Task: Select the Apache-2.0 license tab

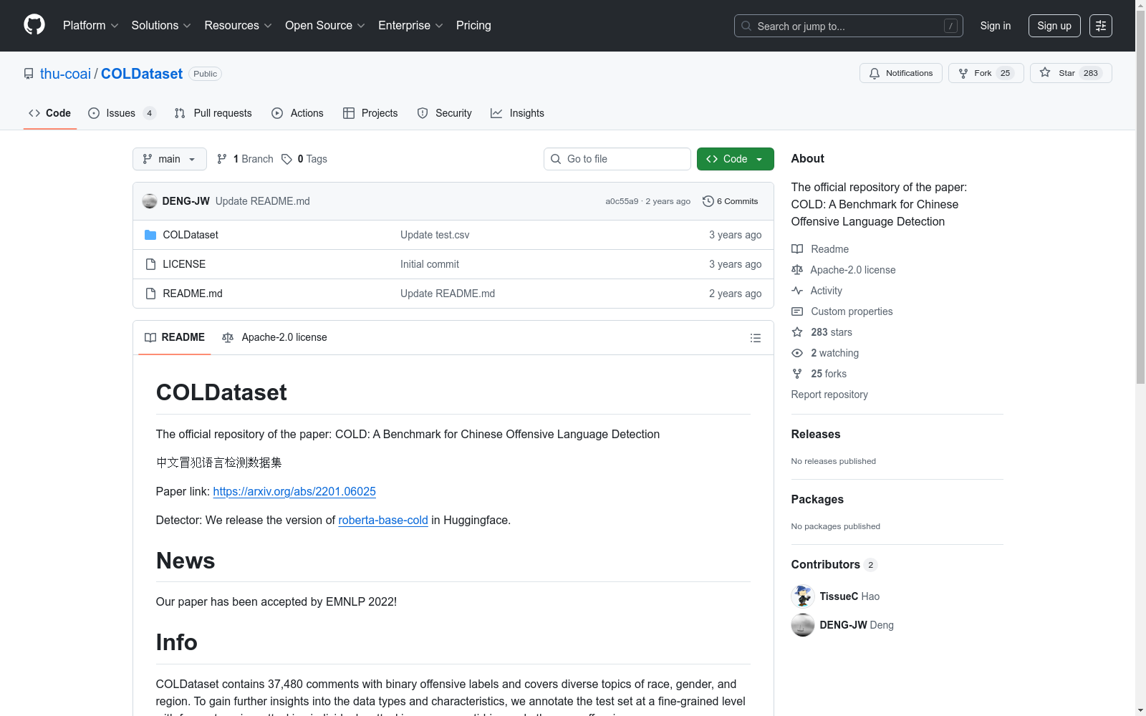Action: [275, 337]
